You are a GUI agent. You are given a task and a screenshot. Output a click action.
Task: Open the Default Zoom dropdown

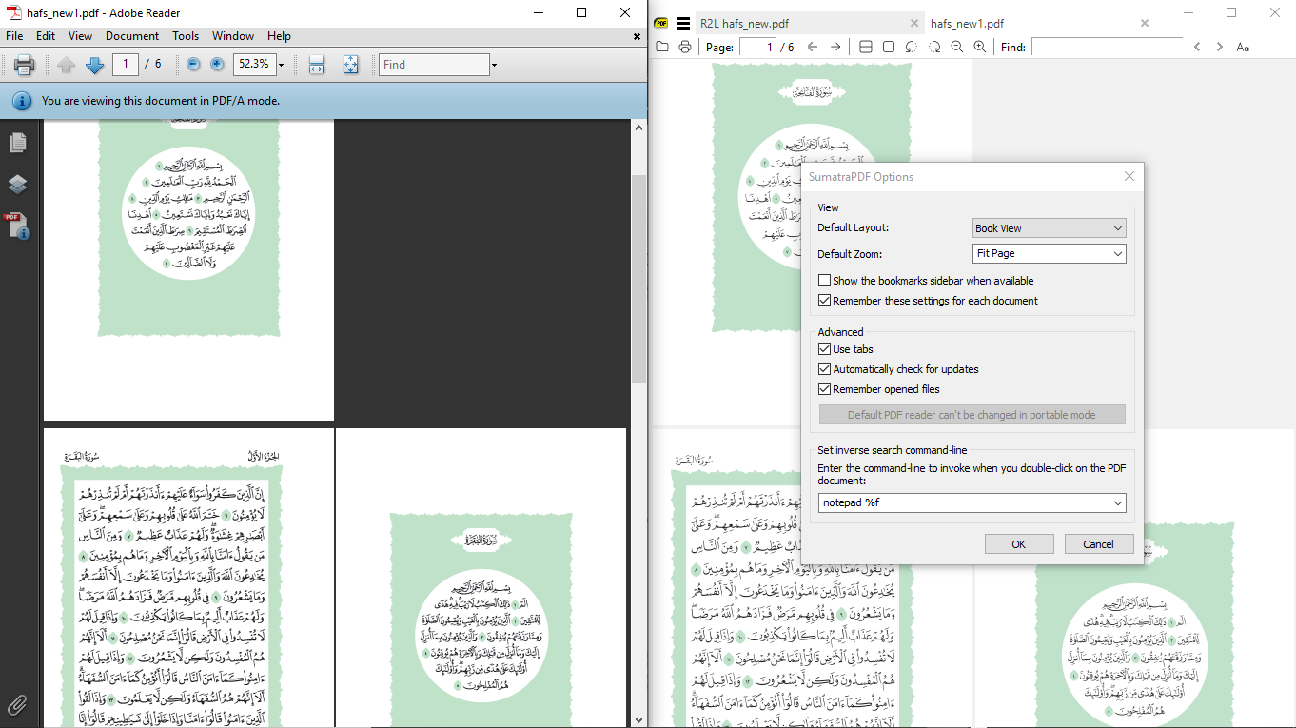tap(1050, 254)
